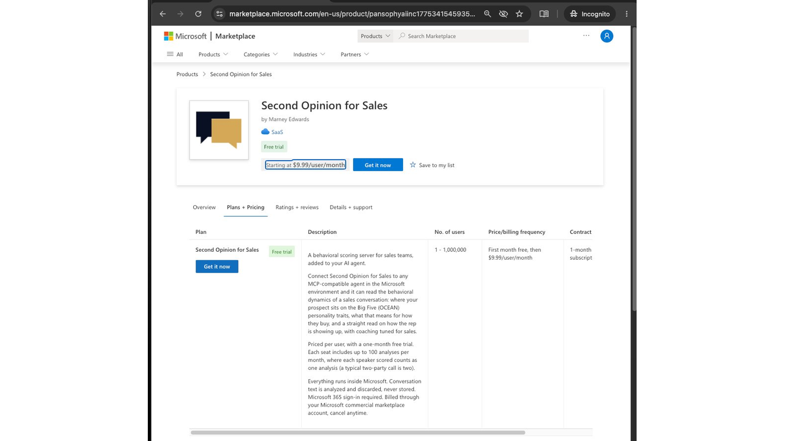
Task: Click Get it now in the plan table
Action: coord(217,266)
